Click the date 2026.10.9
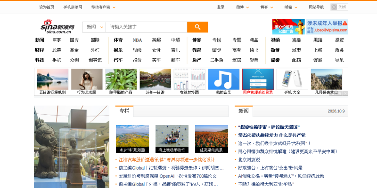This screenshot has height=188, width=377. pos(336,111)
